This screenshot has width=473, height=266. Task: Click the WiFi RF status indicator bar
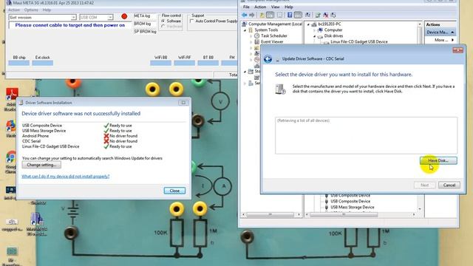pyautogui.click(x=184, y=63)
